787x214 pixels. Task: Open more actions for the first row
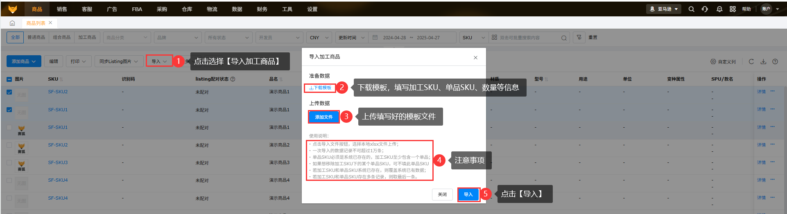(773, 91)
